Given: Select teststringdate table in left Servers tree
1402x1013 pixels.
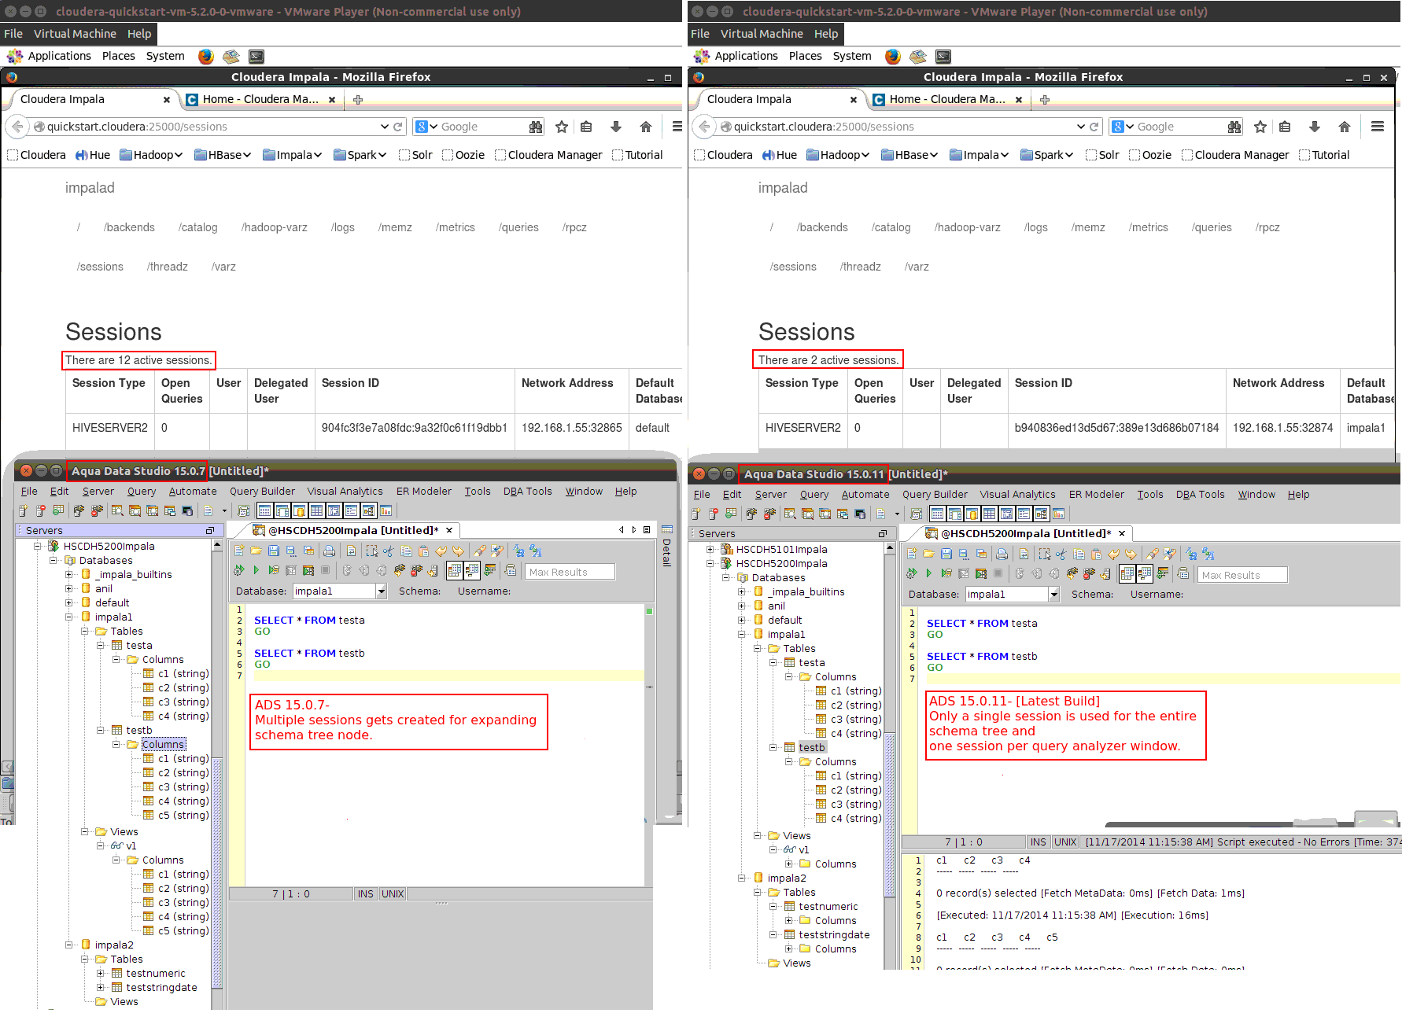Looking at the screenshot, I should click(161, 988).
